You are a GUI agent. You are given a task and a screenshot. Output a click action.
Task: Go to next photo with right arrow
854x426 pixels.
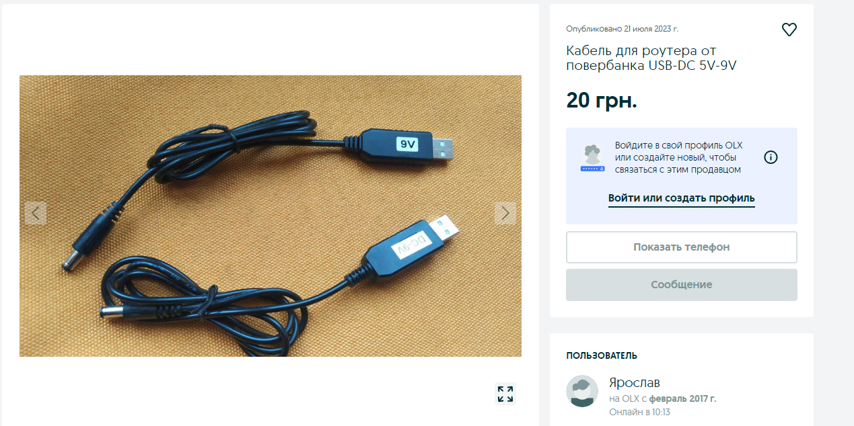click(505, 213)
